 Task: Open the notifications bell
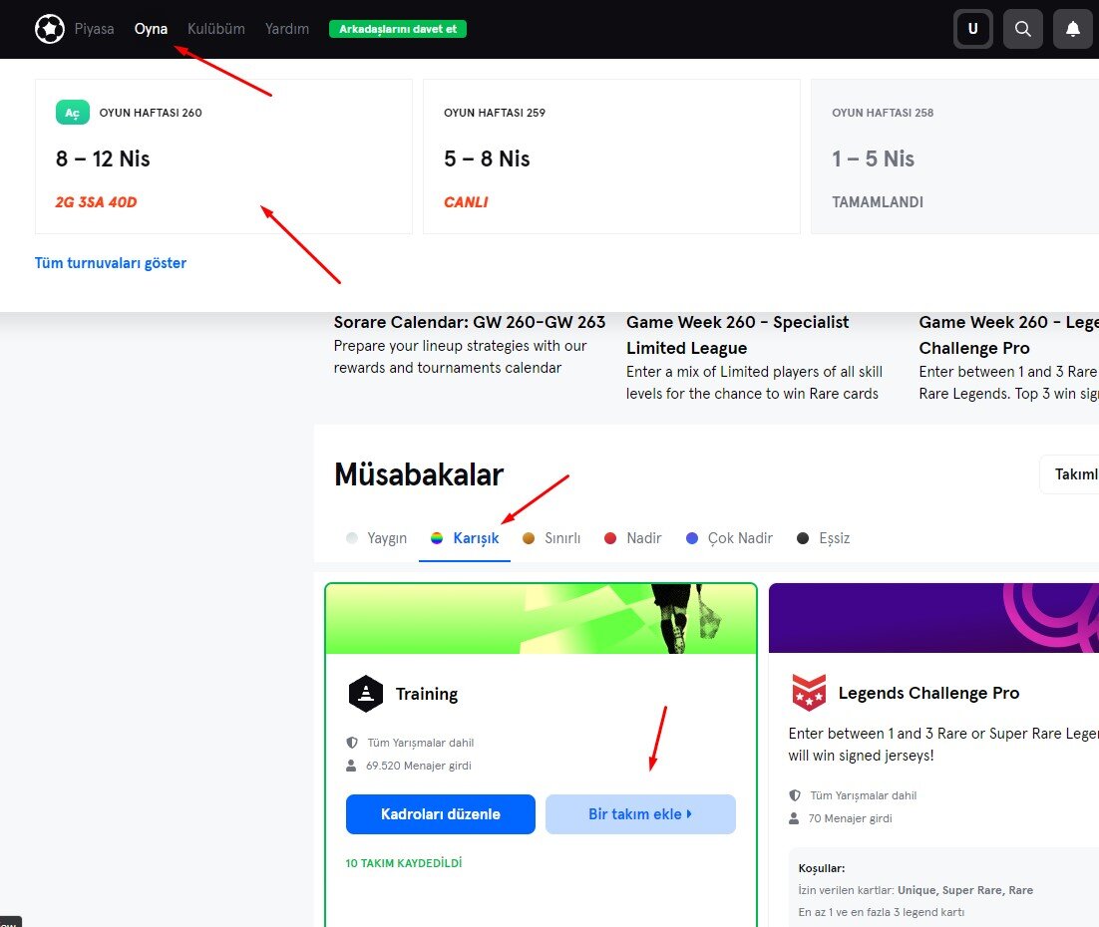click(1072, 29)
